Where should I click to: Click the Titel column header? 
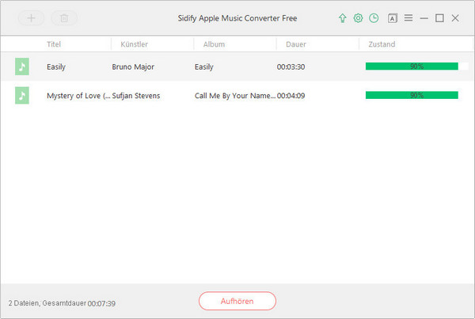pos(54,44)
